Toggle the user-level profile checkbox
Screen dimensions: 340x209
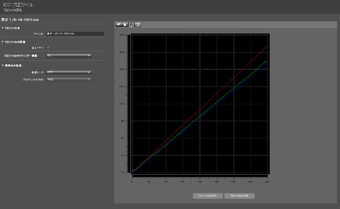[48, 47]
